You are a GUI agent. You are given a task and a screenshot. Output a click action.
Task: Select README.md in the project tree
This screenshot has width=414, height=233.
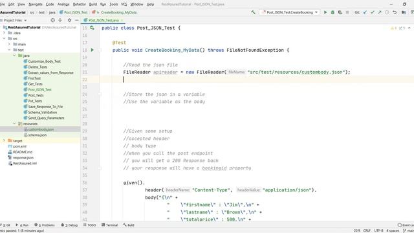coord(23,152)
